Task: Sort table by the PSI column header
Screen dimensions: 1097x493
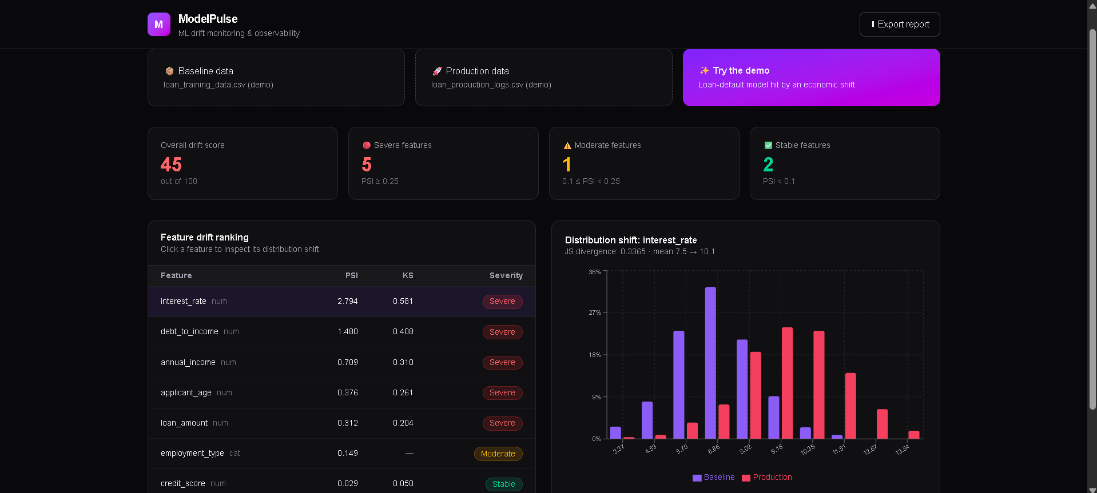Action: tap(351, 275)
